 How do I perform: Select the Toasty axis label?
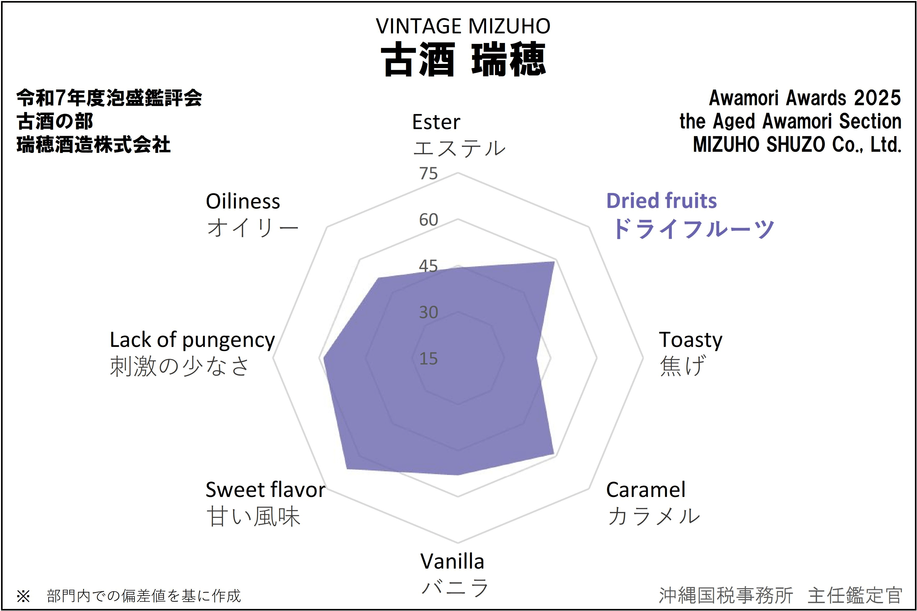pyautogui.click(x=690, y=340)
